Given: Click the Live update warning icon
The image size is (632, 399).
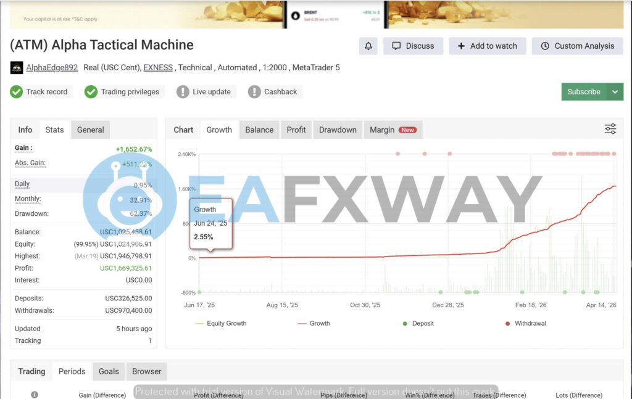Looking at the screenshot, I should (183, 92).
